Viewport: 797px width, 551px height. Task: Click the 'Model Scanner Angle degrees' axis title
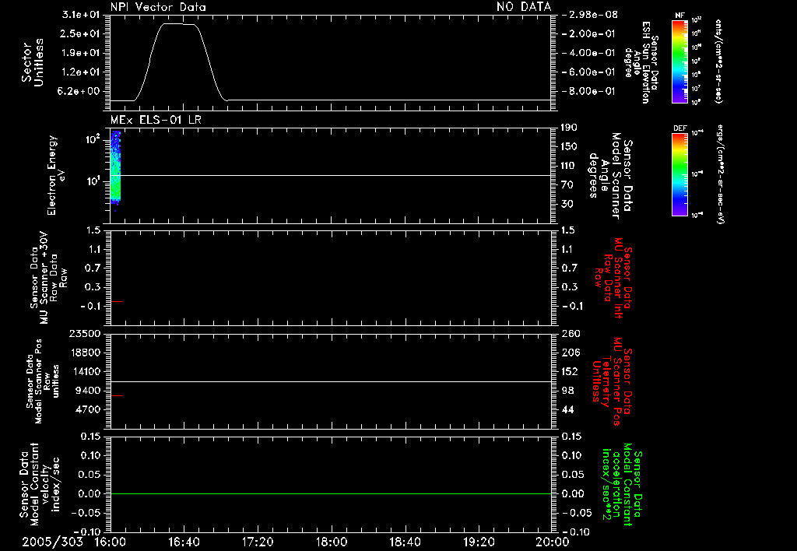click(610, 176)
